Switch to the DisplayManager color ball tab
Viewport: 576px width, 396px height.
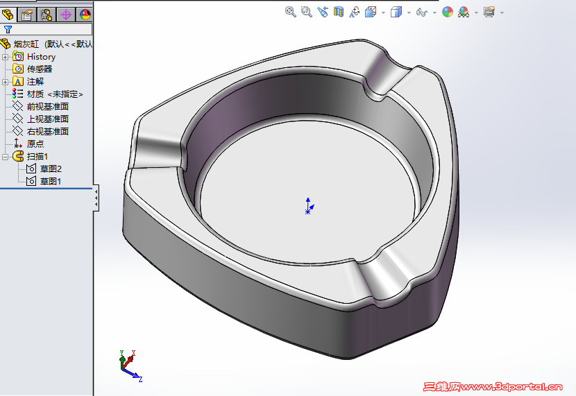coord(85,15)
